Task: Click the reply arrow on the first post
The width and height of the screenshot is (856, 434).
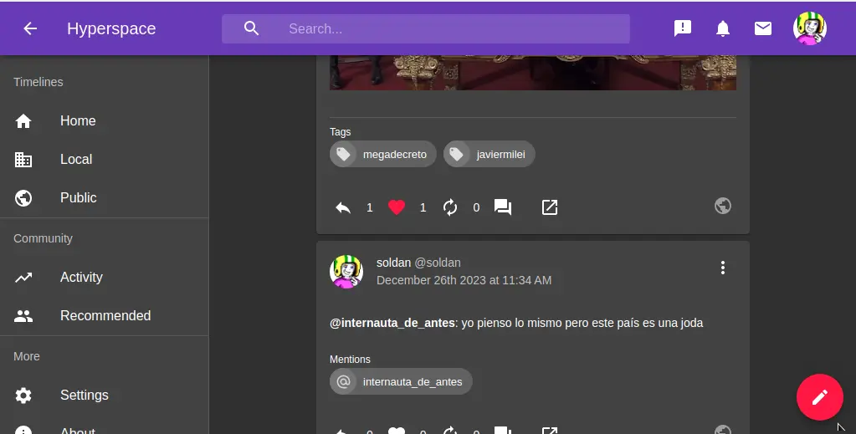Action: 343,207
